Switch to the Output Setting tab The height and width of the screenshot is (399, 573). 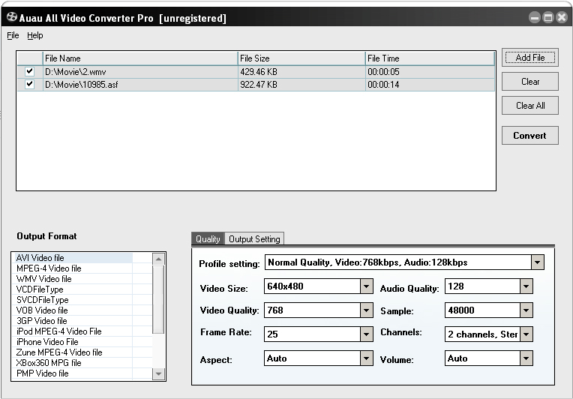(254, 239)
